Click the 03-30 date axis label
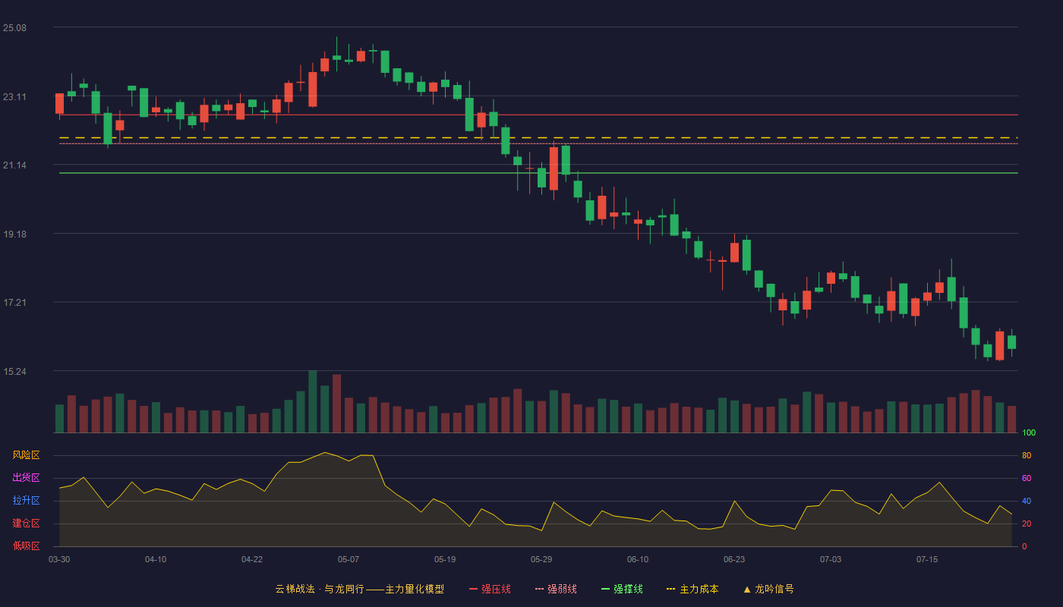This screenshot has width=1063, height=607. point(59,559)
